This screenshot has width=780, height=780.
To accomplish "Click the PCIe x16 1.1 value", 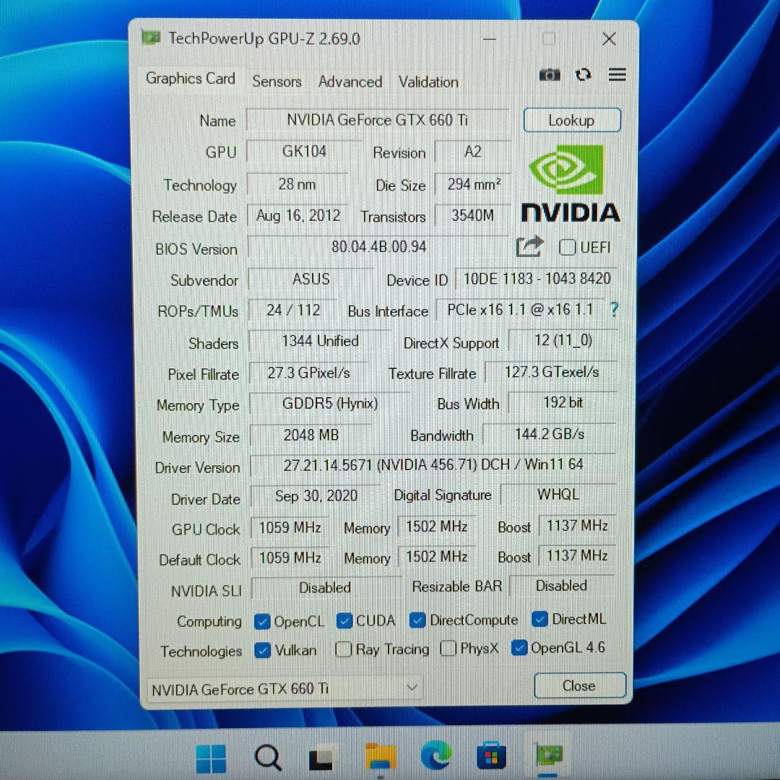I will 520,309.
